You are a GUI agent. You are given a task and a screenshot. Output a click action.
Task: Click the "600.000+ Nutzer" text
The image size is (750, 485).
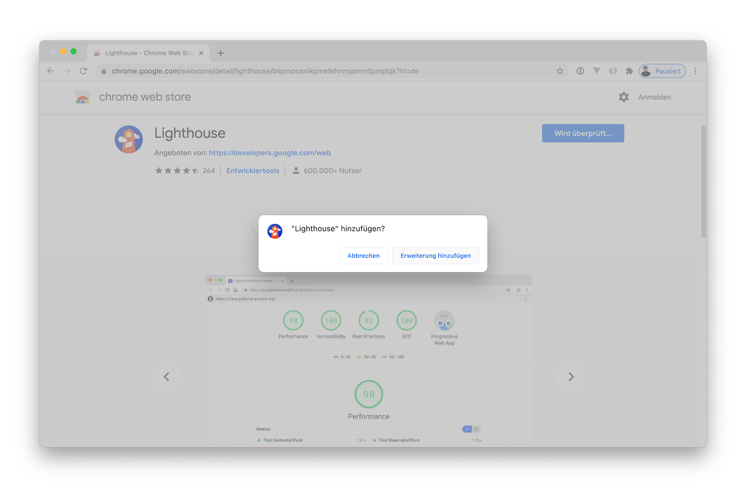point(333,171)
